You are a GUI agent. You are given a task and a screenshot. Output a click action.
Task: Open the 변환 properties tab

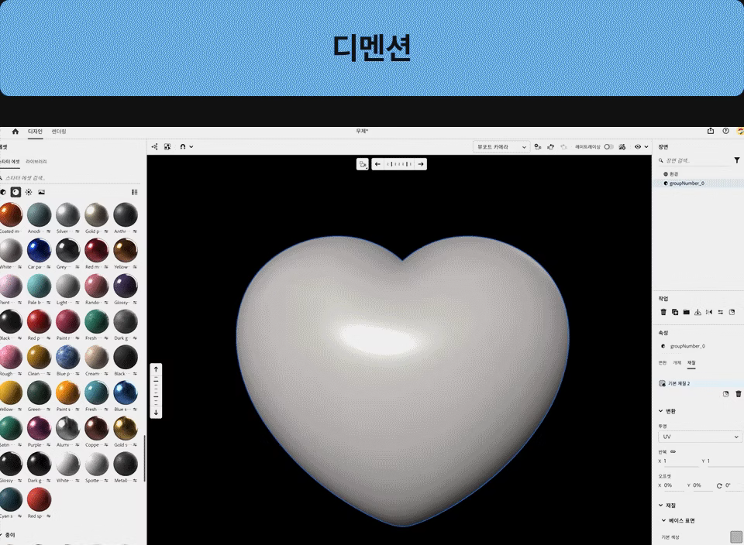tap(663, 362)
